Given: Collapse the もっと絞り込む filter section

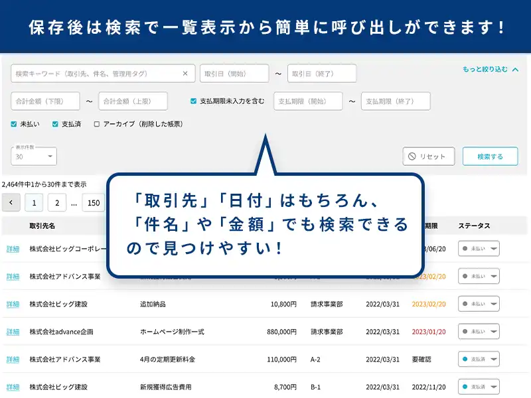Looking at the screenshot, I should (x=490, y=69).
